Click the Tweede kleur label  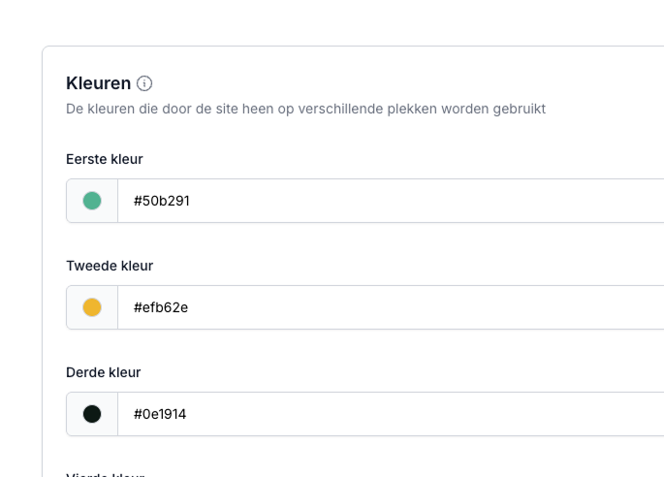pos(110,266)
